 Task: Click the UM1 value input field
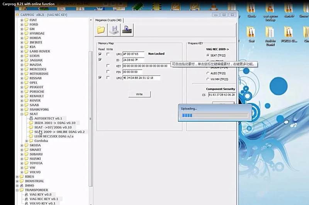(133, 54)
